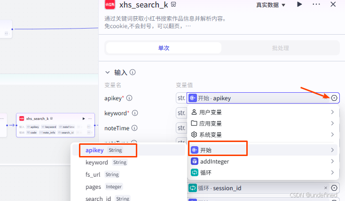
Task: Close the xhs_search_k settings panel
Action: click(x=333, y=4)
